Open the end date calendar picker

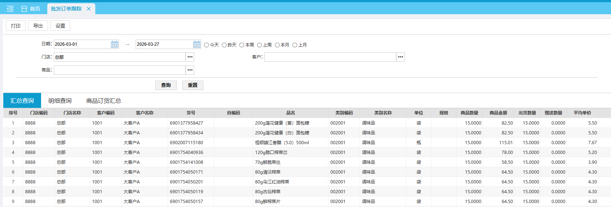tap(196, 44)
